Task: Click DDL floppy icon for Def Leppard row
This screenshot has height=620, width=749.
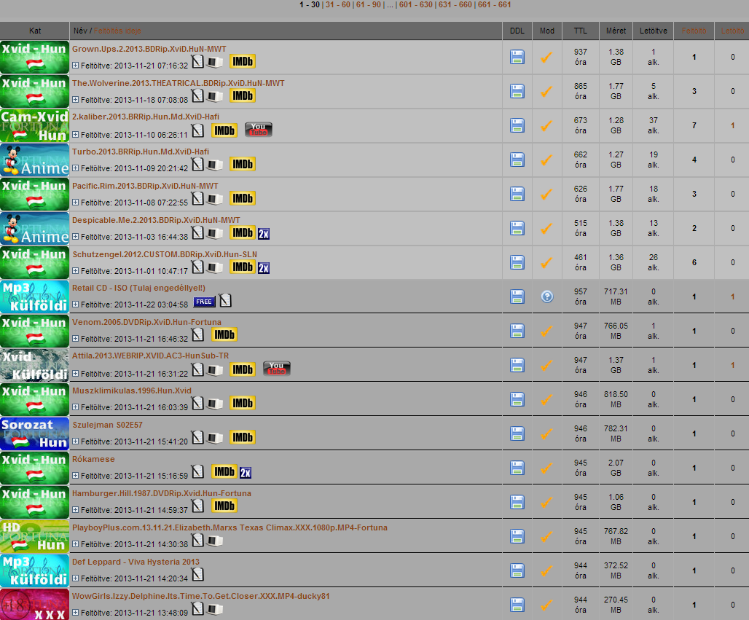Action: [517, 570]
